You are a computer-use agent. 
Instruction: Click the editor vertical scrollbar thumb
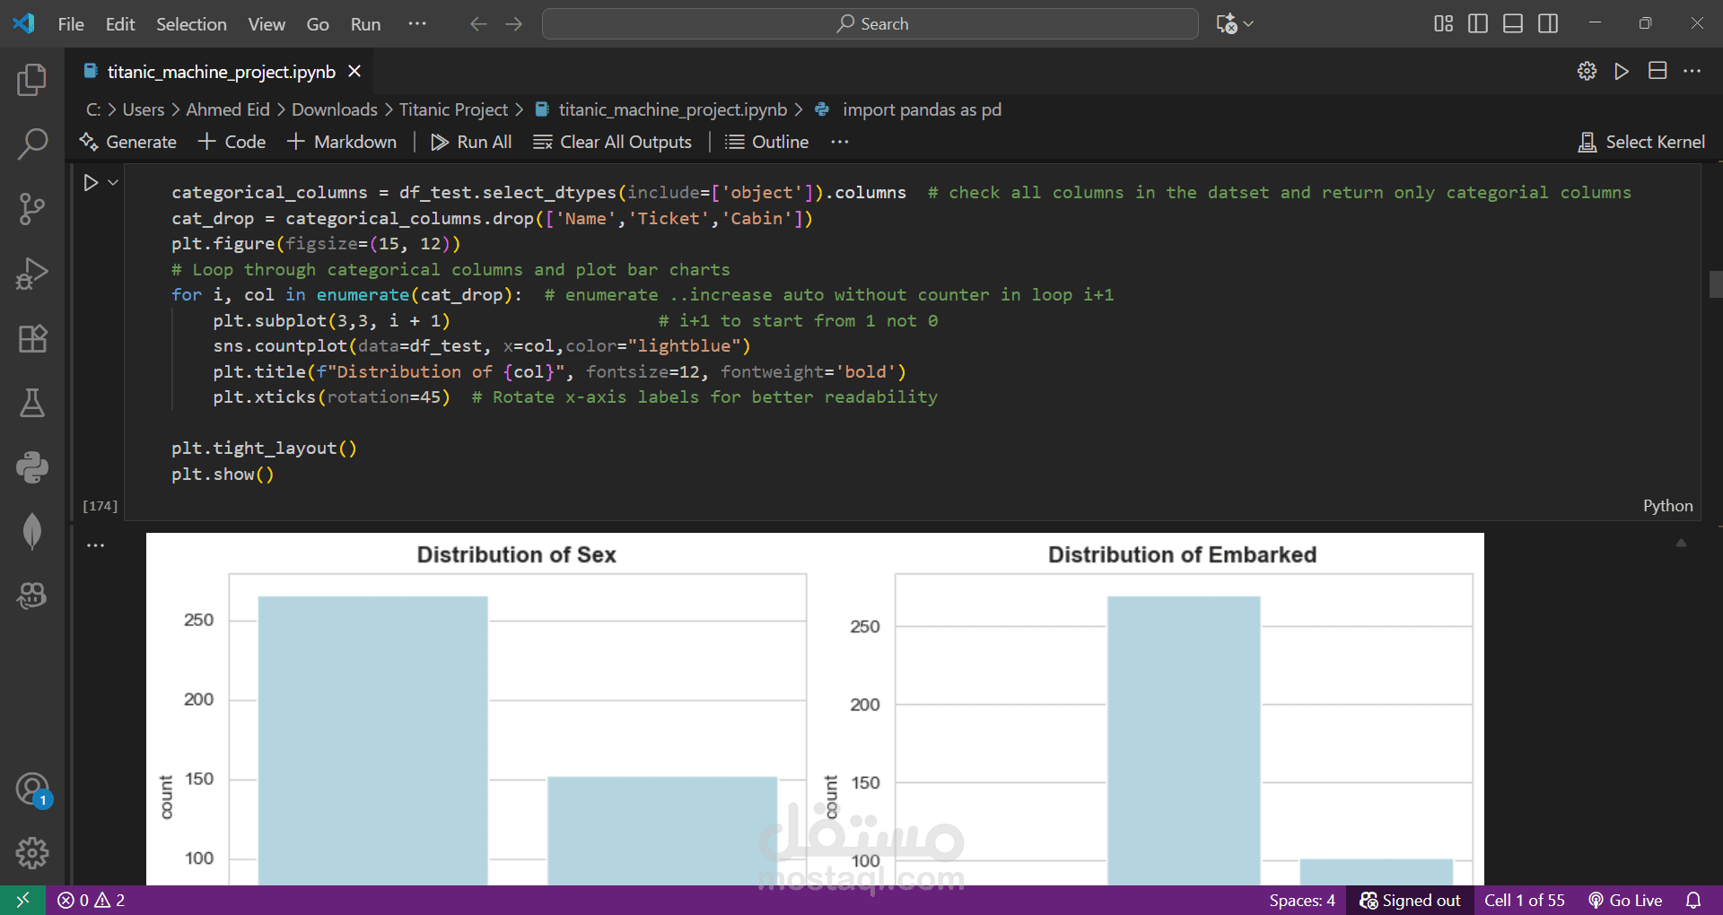[1715, 283]
